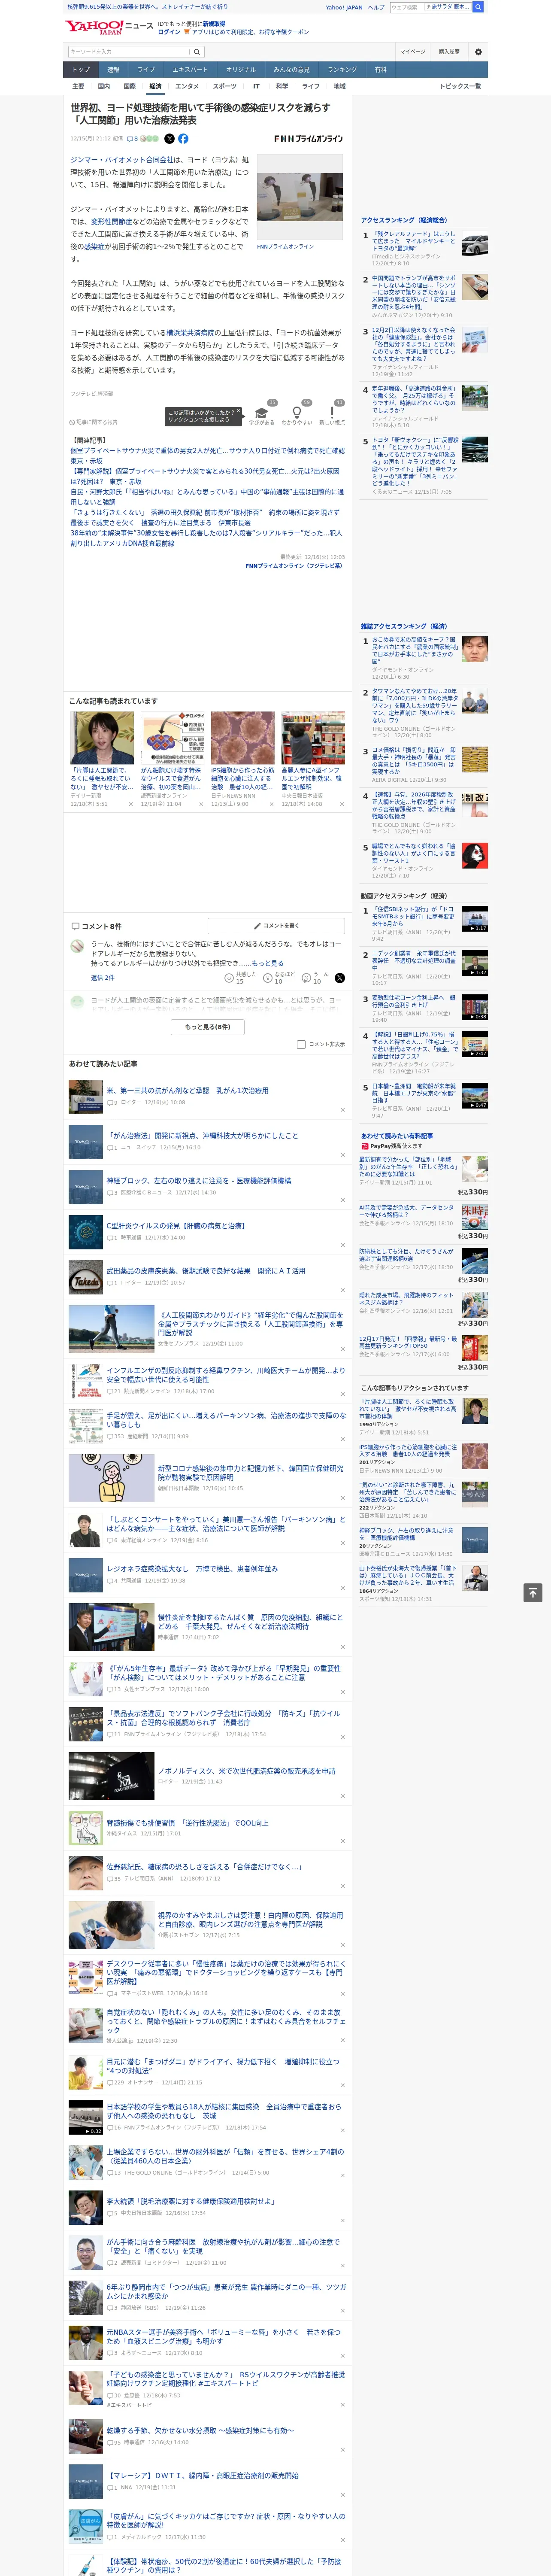Dismiss the 片脚は人工関節で recommended card
The image size is (551, 2576).
pyautogui.click(x=131, y=804)
